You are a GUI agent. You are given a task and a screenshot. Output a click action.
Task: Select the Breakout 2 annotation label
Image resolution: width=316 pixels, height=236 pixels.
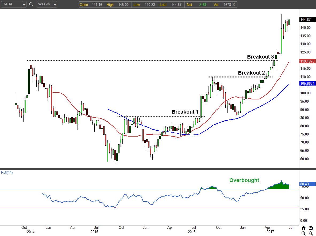(x=251, y=73)
